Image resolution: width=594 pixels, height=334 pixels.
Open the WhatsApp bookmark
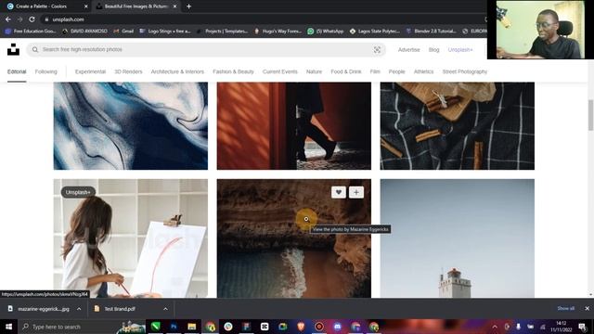[326, 31]
